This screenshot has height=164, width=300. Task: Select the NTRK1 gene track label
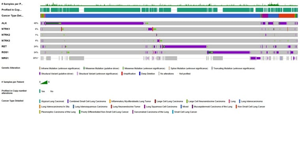(x=6, y=29)
